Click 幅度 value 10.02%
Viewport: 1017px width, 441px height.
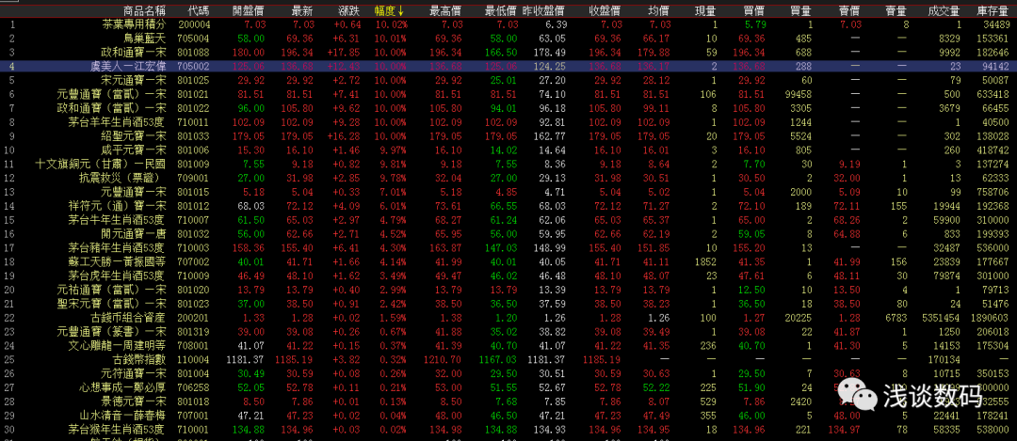391,24
